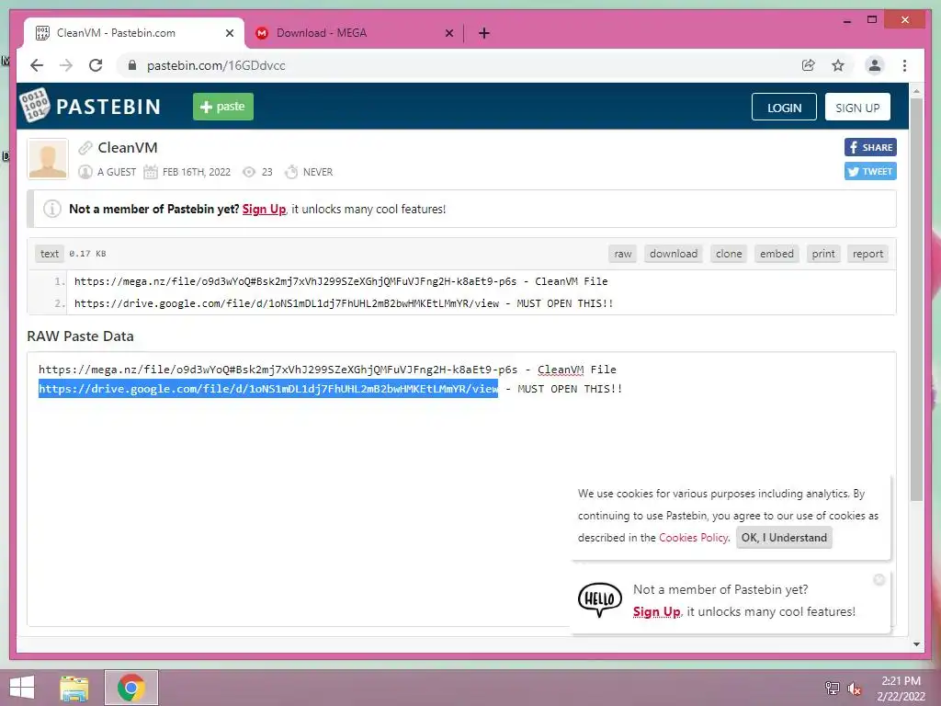Screen dimensions: 941x706
Task: Click the scrollbar down arrow
Action: pos(916,644)
